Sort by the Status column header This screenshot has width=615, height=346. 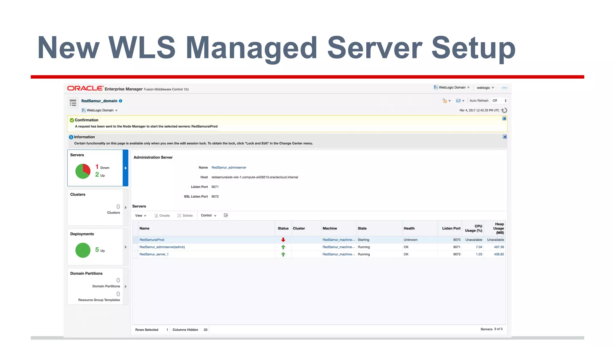tap(283, 228)
